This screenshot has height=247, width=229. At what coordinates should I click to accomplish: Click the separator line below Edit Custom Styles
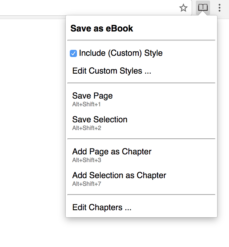point(141,83)
